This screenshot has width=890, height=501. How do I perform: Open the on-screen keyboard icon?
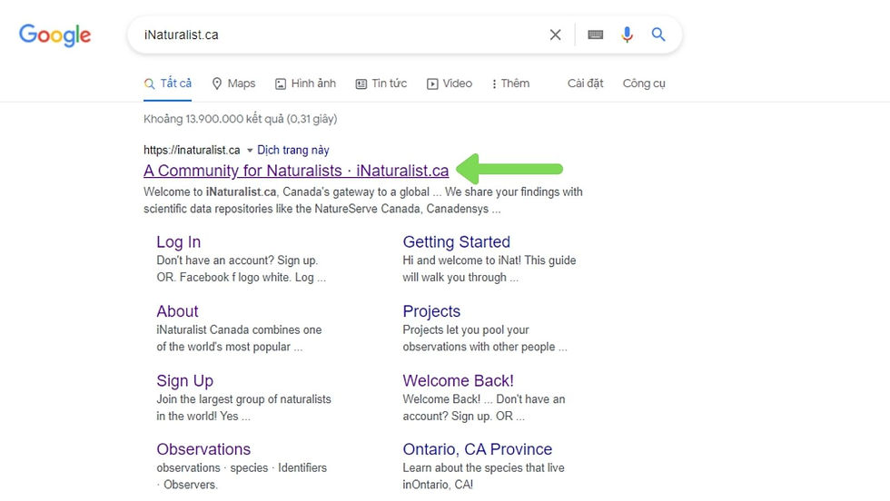point(596,34)
